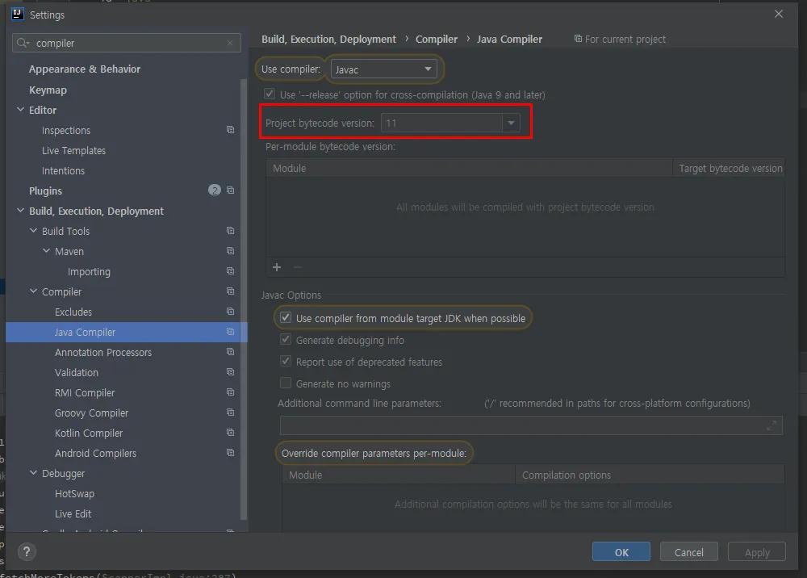807x578 pixels.
Task: Collapse the Editor tree node
Action: coord(21,110)
